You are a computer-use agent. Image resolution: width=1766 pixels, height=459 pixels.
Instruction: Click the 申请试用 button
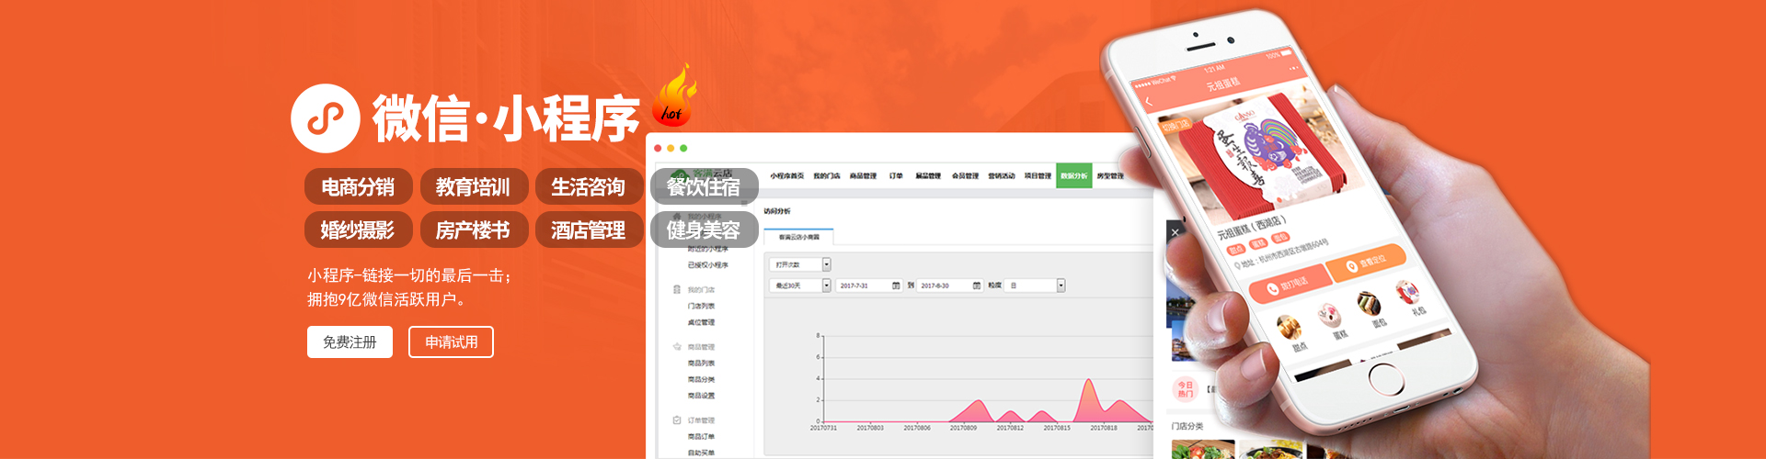pyautogui.click(x=451, y=342)
